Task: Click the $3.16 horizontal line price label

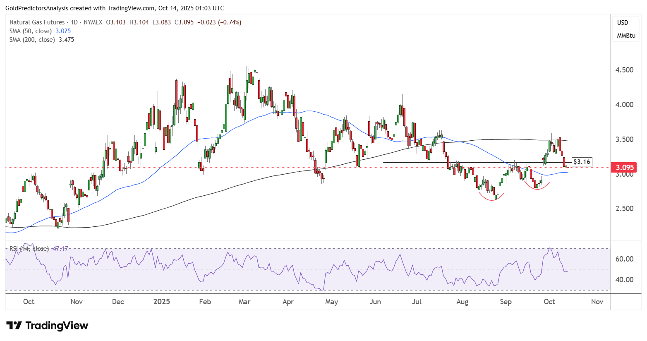Action: tap(581, 162)
